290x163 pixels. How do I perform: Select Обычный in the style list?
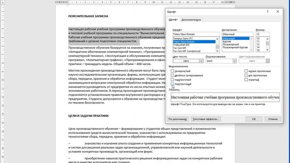[236, 38]
